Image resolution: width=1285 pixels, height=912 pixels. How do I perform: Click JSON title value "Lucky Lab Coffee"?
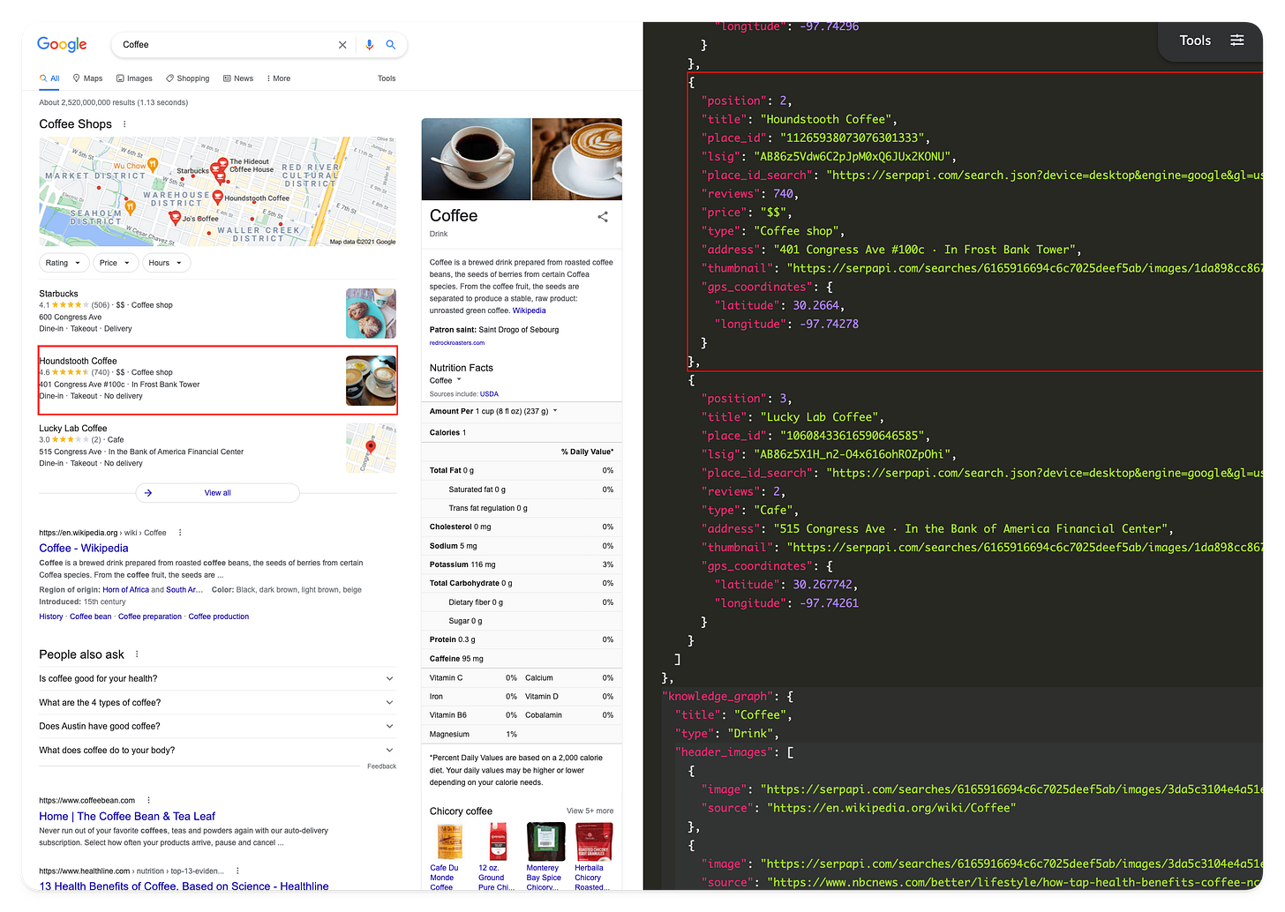(823, 417)
